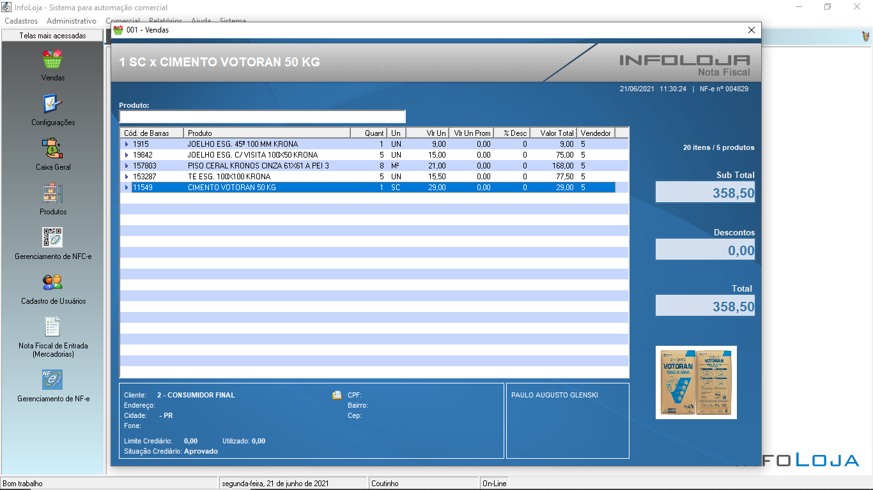873x490 pixels.
Task: Click the % Desc column header
Action: pos(513,133)
